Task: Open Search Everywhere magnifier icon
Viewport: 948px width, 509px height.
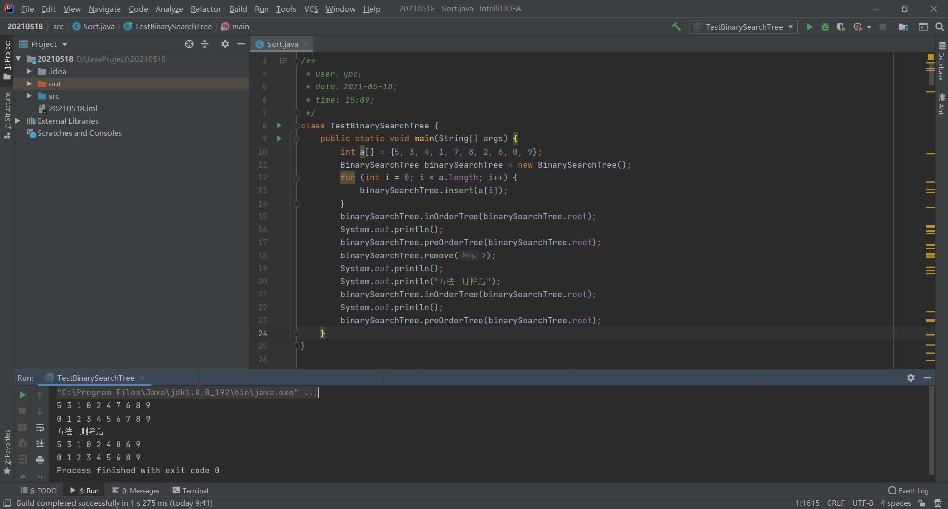Action: (940, 27)
